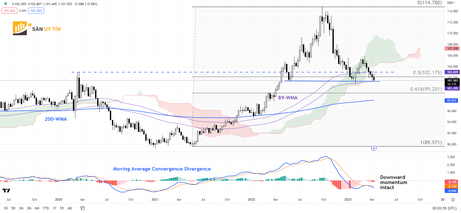Image resolution: width=461 pixels, height=213 pixels.
Task: Select the 5D time range
Action: coord(13,208)
